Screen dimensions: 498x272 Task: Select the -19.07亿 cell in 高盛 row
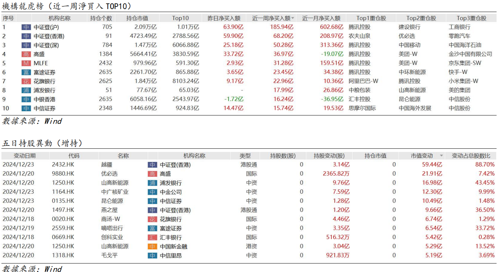coord(333,54)
